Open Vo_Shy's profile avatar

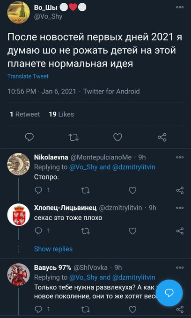[18, 12]
